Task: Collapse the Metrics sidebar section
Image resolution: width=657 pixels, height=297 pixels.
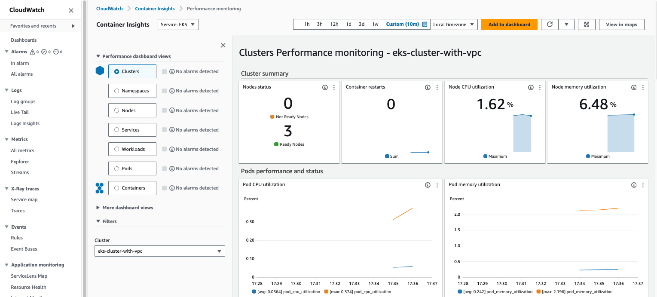Action: tap(6, 139)
